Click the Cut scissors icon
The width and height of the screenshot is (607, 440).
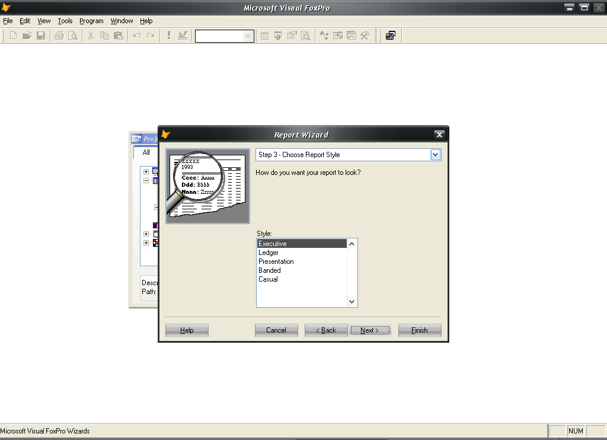click(x=91, y=36)
